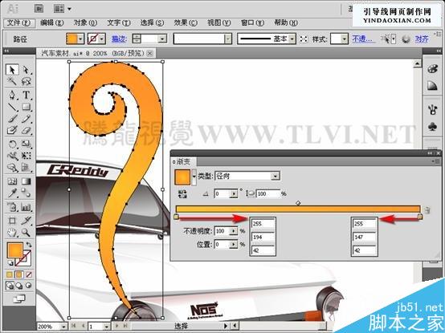This screenshot has height=333, width=445.
Task: Set paint mode to None
Action: tap(29, 274)
